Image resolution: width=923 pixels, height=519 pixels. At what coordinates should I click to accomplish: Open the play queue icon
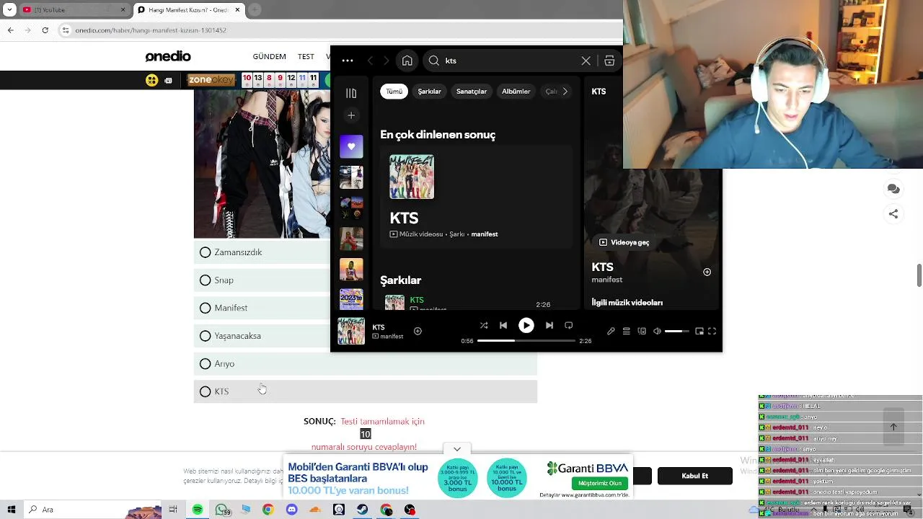[x=627, y=332]
